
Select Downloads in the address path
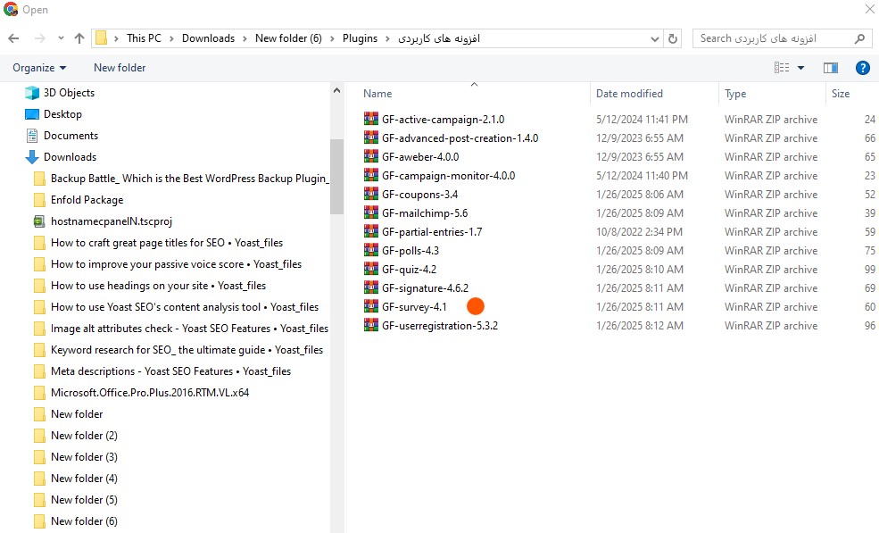coord(208,38)
